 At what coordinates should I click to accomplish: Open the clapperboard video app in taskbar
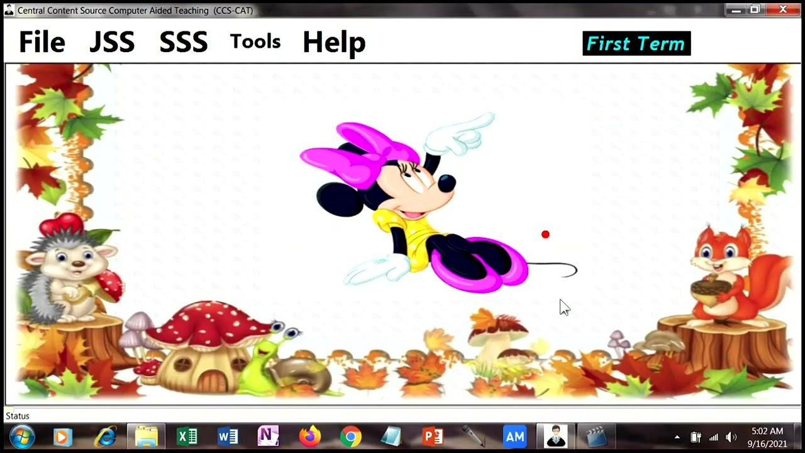(596, 436)
